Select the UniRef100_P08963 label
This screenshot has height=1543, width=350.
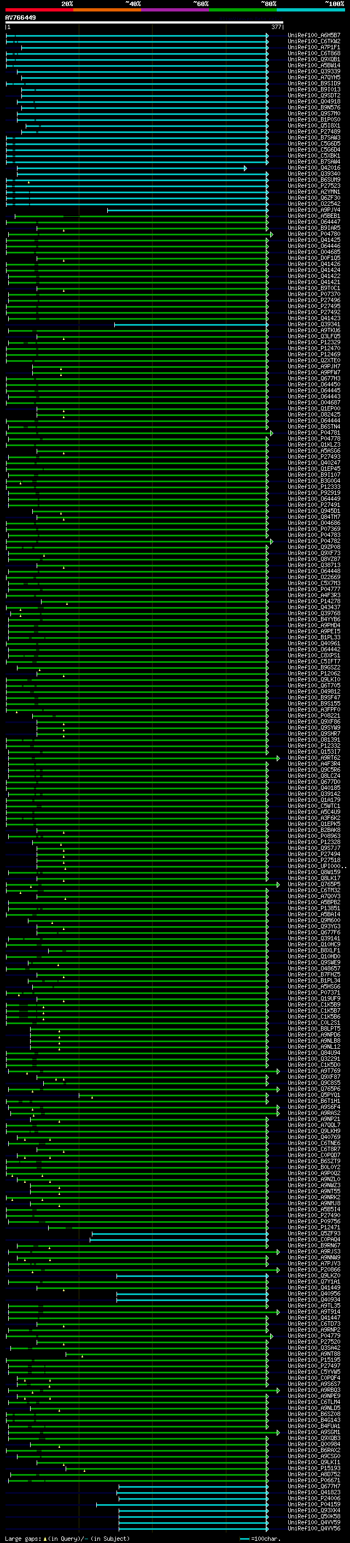point(314,836)
